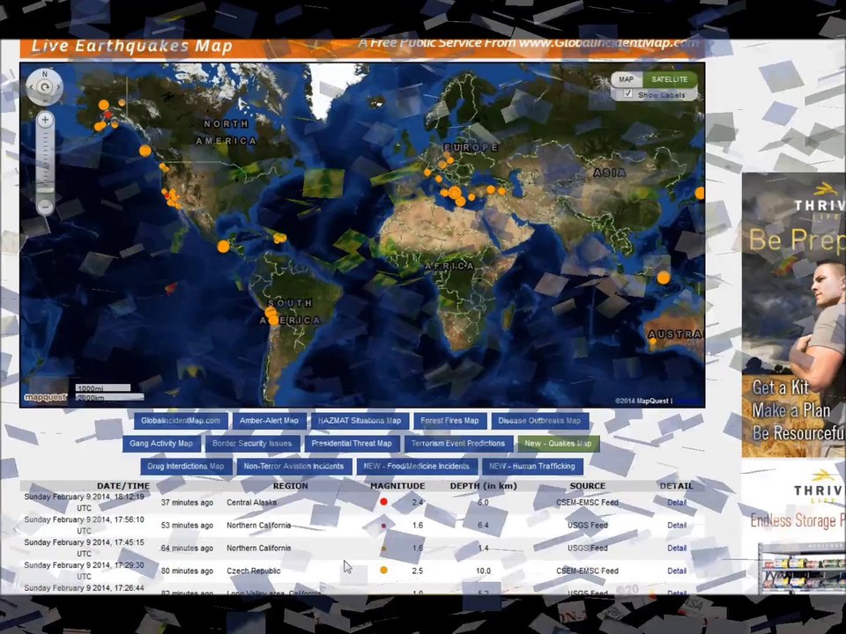Open the New - Quakes Map button
Image resolution: width=846 pixels, height=634 pixels.
click(x=558, y=444)
